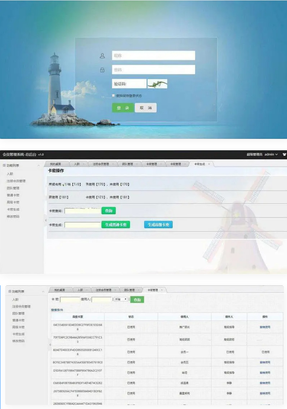This screenshot has width=287, height=409.
Task: Click the shirt skin icon in top bar
Action: [284, 154]
